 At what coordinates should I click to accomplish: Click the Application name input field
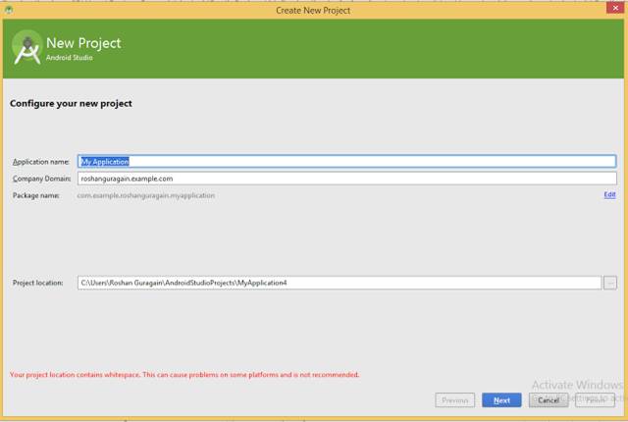pyautogui.click(x=346, y=161)
